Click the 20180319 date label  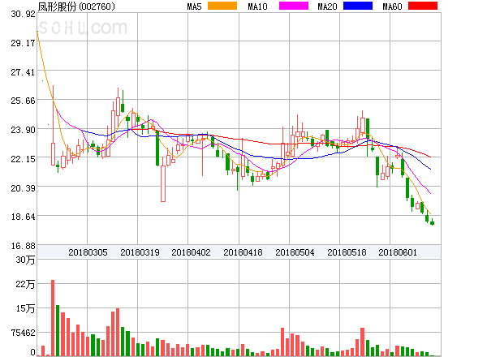tap(140, 252)
